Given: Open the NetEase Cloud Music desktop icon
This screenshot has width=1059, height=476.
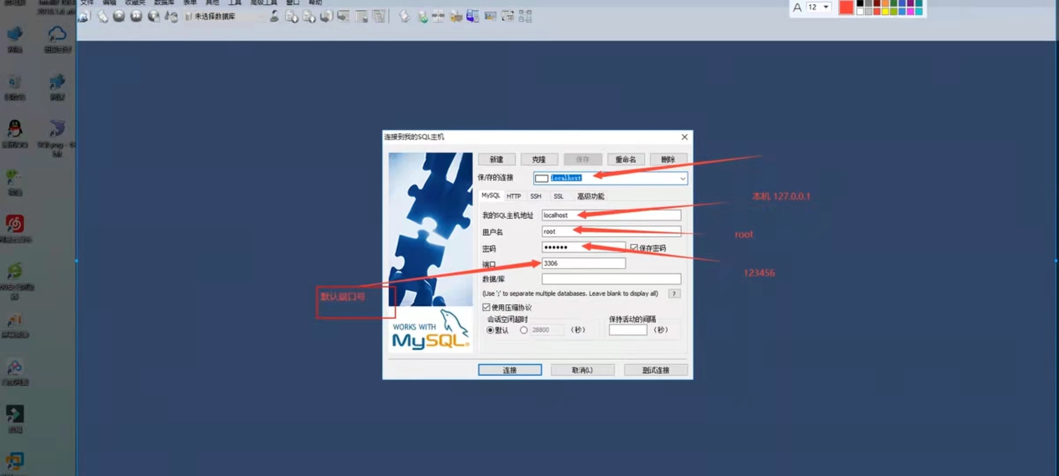Looking at the screenshot, I should click(x=15, y=224).
